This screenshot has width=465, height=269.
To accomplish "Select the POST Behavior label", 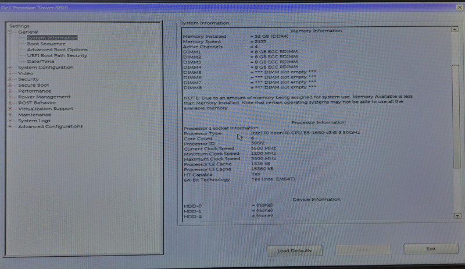I will [37, 102].
